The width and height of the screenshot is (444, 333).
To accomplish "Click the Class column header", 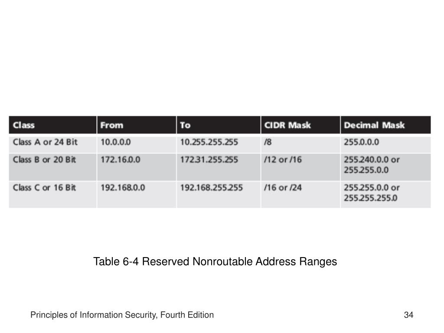I will pyautogui.click(x=52, y=125).
